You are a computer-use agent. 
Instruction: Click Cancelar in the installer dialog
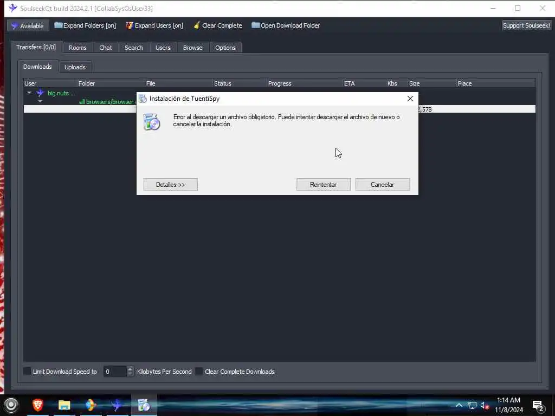(382, 185)
